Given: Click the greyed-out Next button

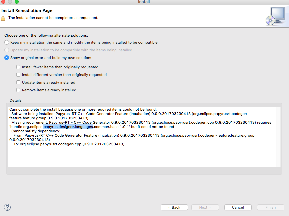Looking at the screenshot, I should (x=205, y=207).
